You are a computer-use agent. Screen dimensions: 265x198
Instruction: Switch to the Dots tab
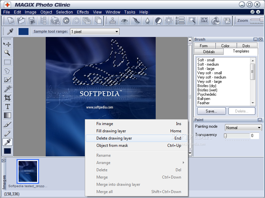(247, 46)
